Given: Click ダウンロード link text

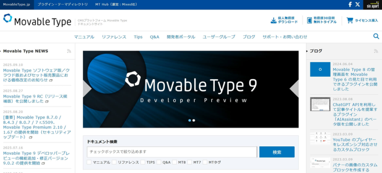Looking at the screenshot, I should pyautogui.click(x=288, y=22).
